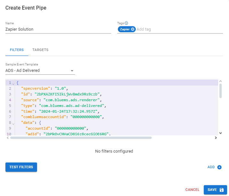Click the Tags info icon
229x196 pixels.
pyautogui.click(x=126, y=23)
